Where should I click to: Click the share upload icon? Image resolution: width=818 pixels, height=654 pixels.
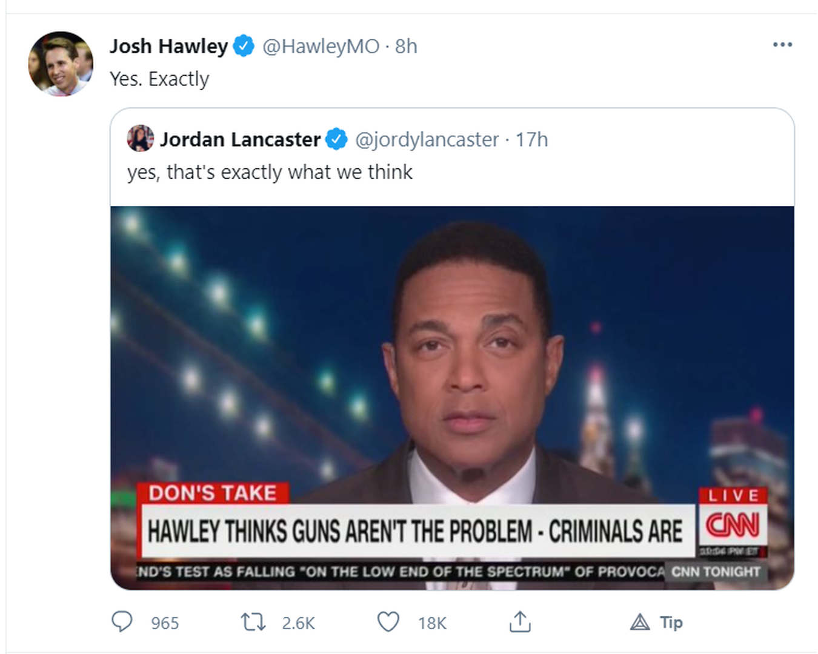pos(520,622)
